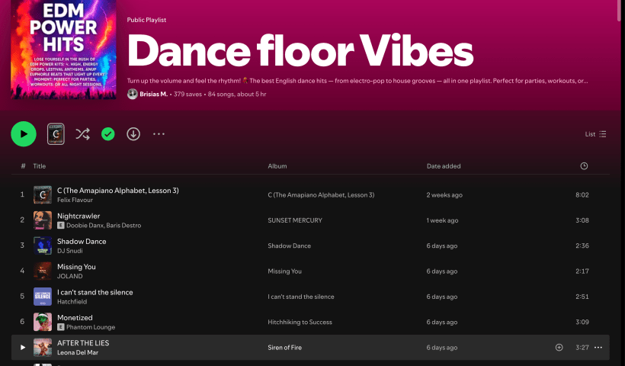Click the EDM Power Hits playlist cover
The image size is (625, 366).
click(58, 50)
